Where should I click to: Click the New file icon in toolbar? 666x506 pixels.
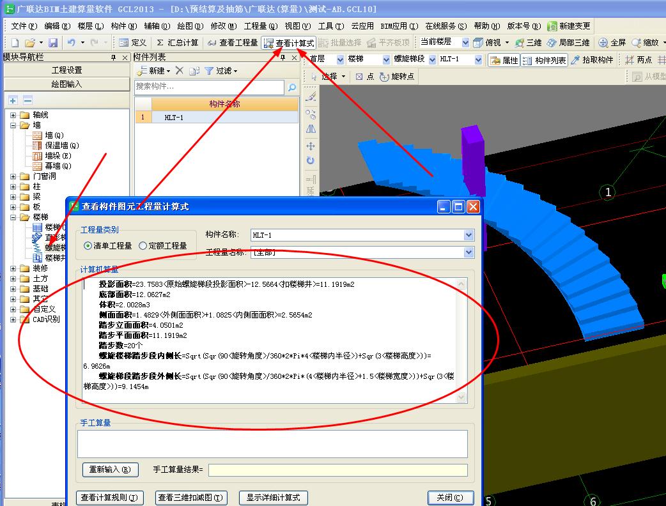coord(15,42)
